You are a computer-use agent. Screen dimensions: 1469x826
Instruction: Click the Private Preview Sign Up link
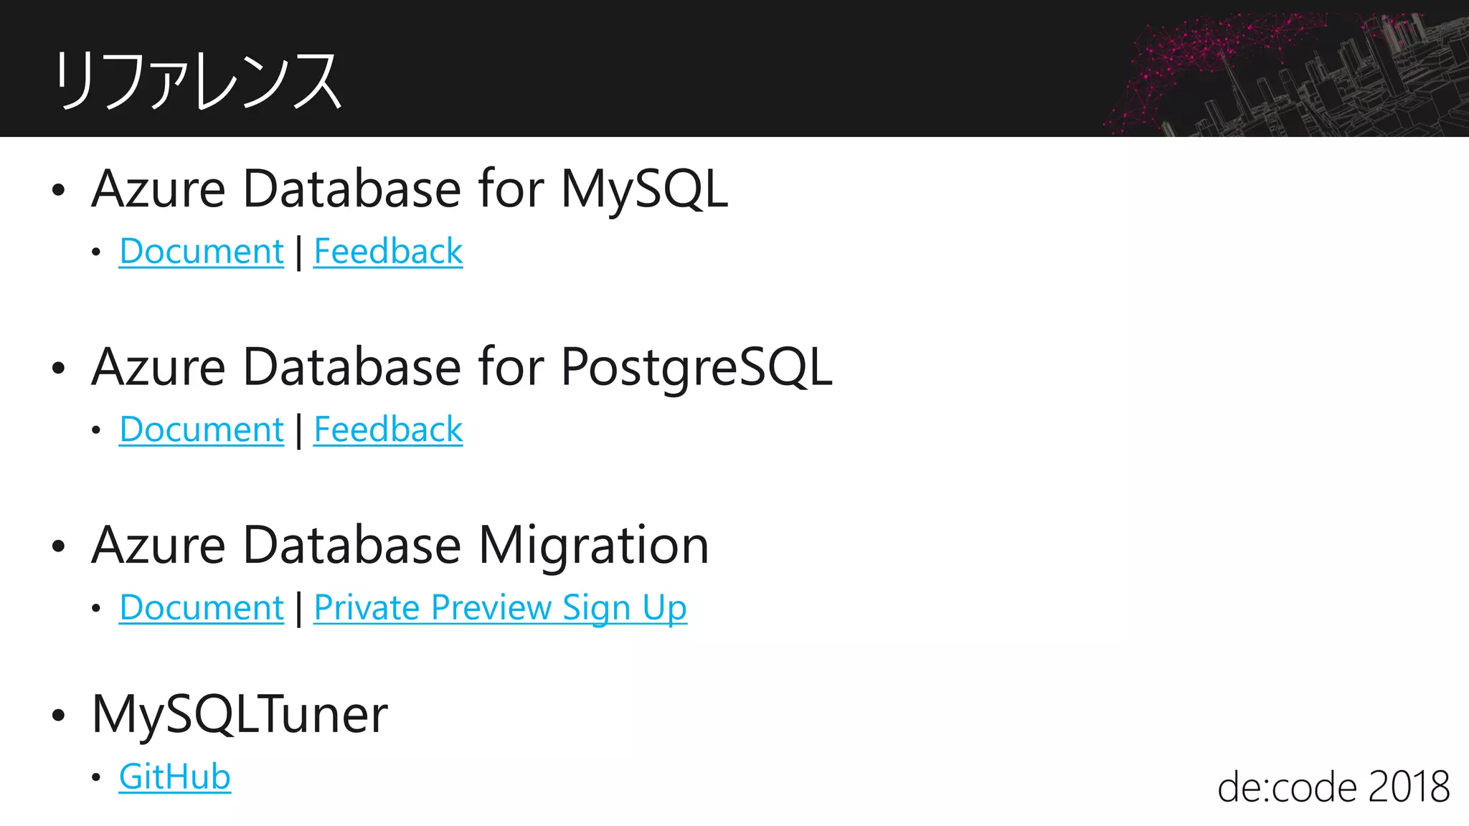[501, 609]
